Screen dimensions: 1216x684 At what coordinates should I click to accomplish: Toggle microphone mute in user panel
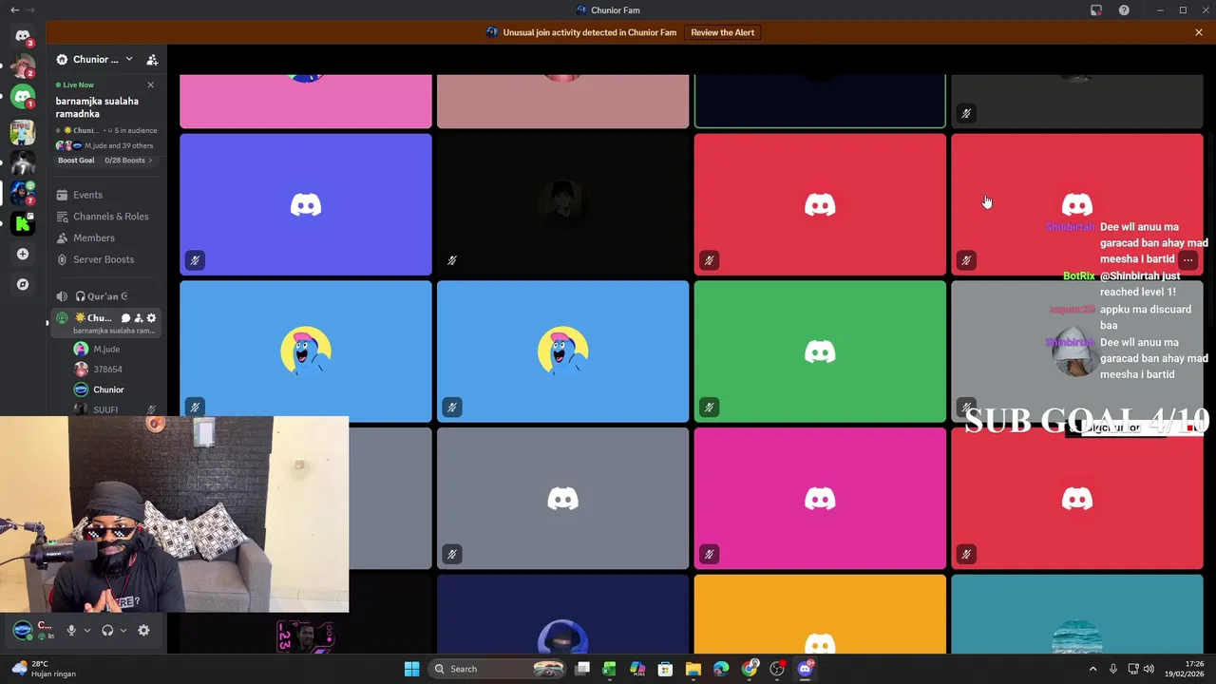(x=70, y=630)
